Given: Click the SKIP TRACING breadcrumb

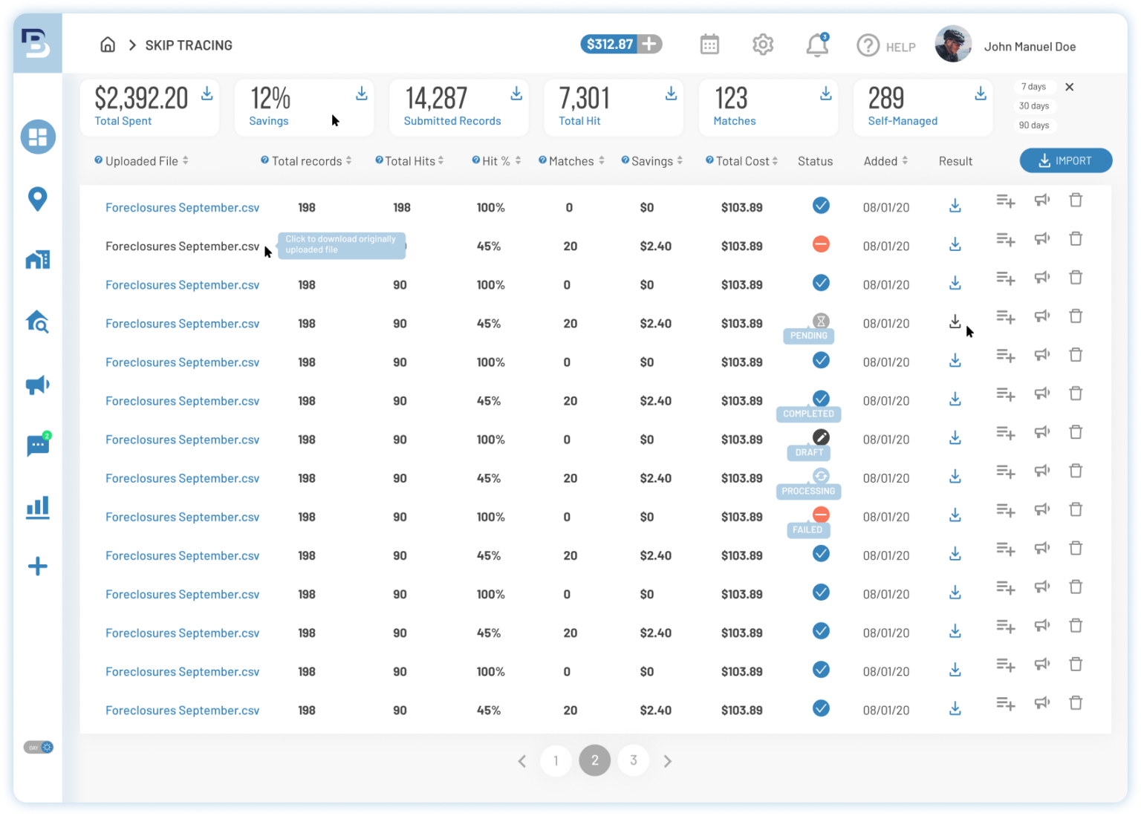Looking at the screenshot, I should (188, 45).
